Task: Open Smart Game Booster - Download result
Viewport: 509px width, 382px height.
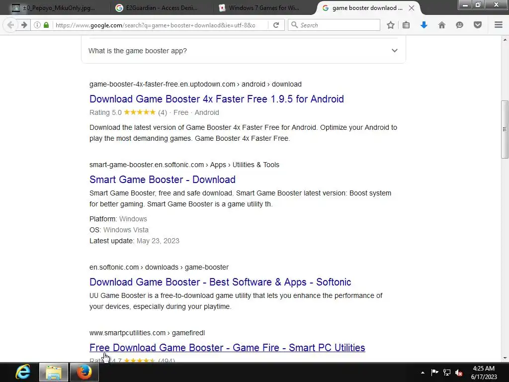Action: [163, 179]
